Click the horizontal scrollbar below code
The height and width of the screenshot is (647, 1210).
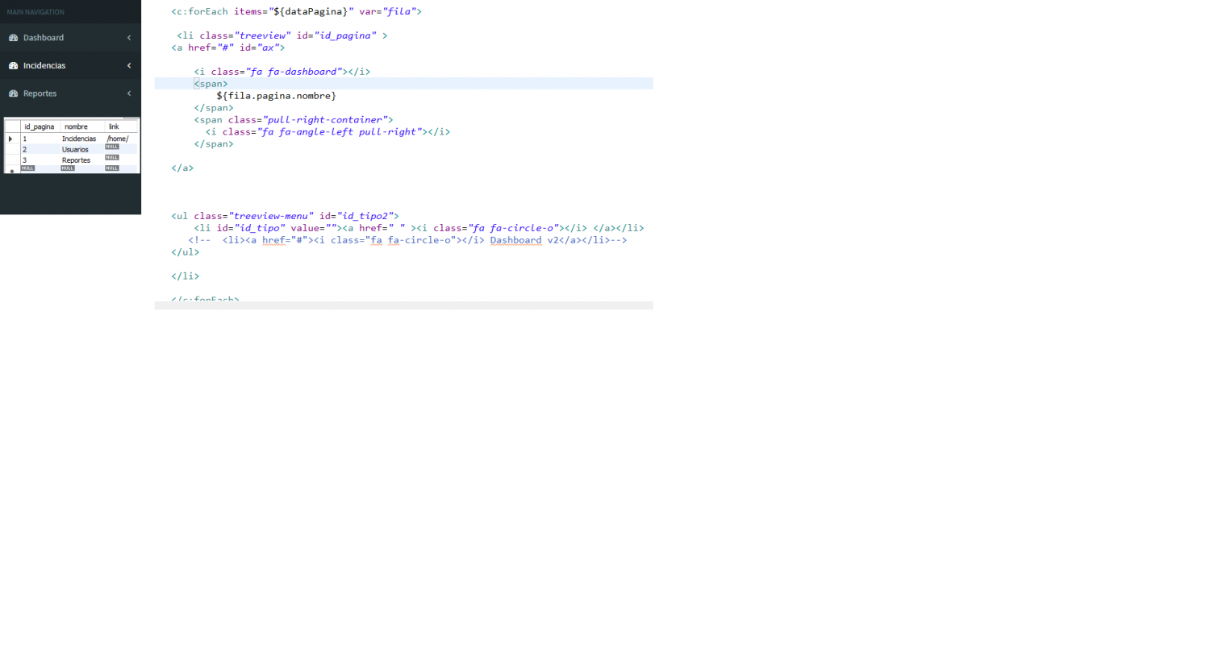tap(403, 305)
